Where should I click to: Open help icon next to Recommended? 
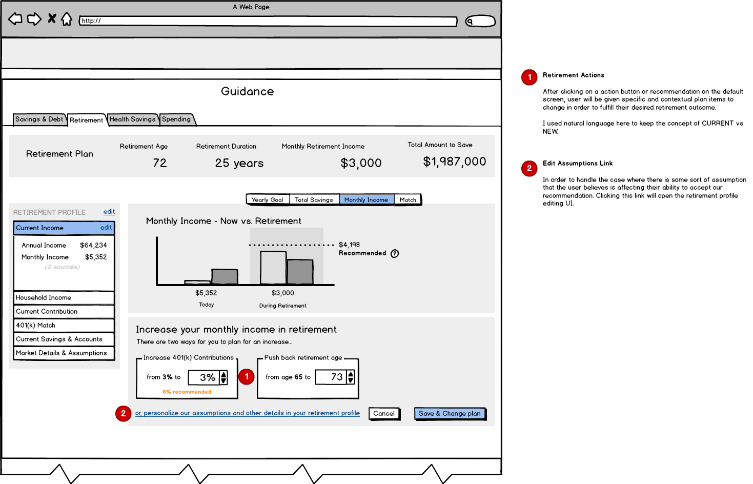395,253
